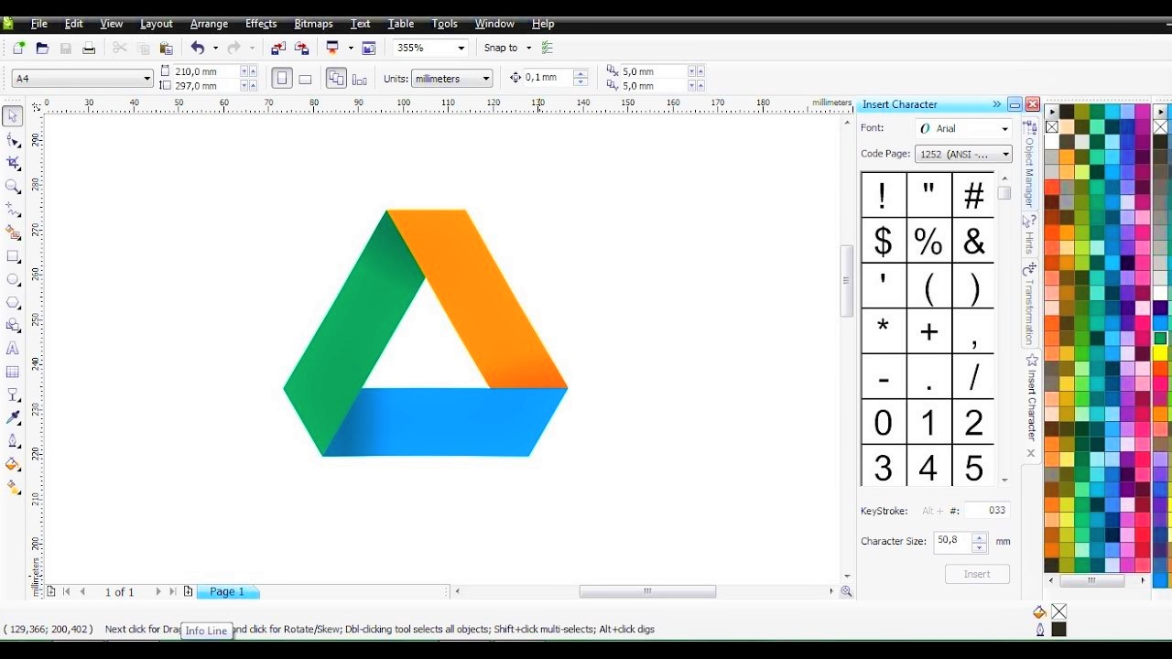The width and height of the screenshot is (1172, 659).
Task: Create a new document
Action: pos(18,48)
